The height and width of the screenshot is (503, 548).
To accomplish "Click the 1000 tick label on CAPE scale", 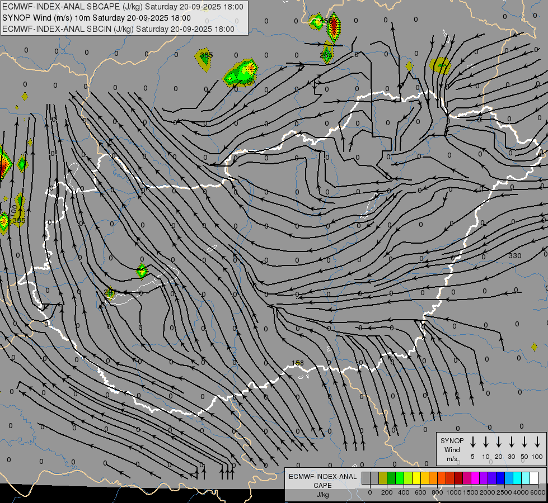I will pyautogui.click(x=453, y=492).
